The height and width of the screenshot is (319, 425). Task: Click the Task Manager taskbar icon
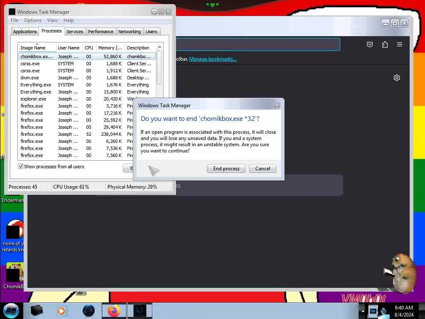tap(139, 311)
